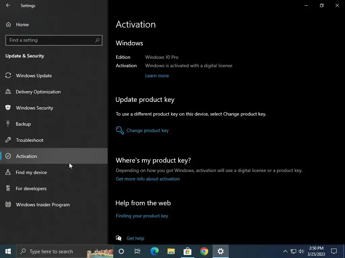Open the Learn more link
This screenshot has height=258, width=345.
pos(157,76)
